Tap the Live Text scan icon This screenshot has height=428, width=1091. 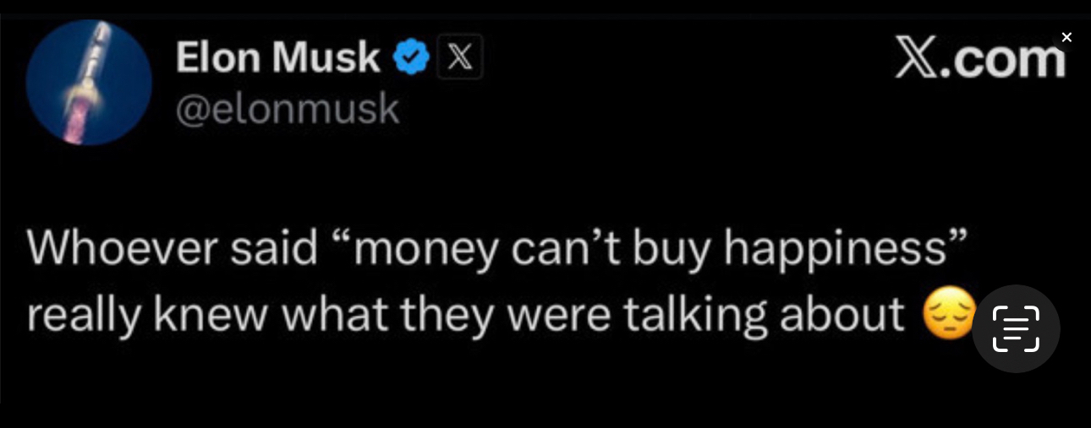point(1015,328)
